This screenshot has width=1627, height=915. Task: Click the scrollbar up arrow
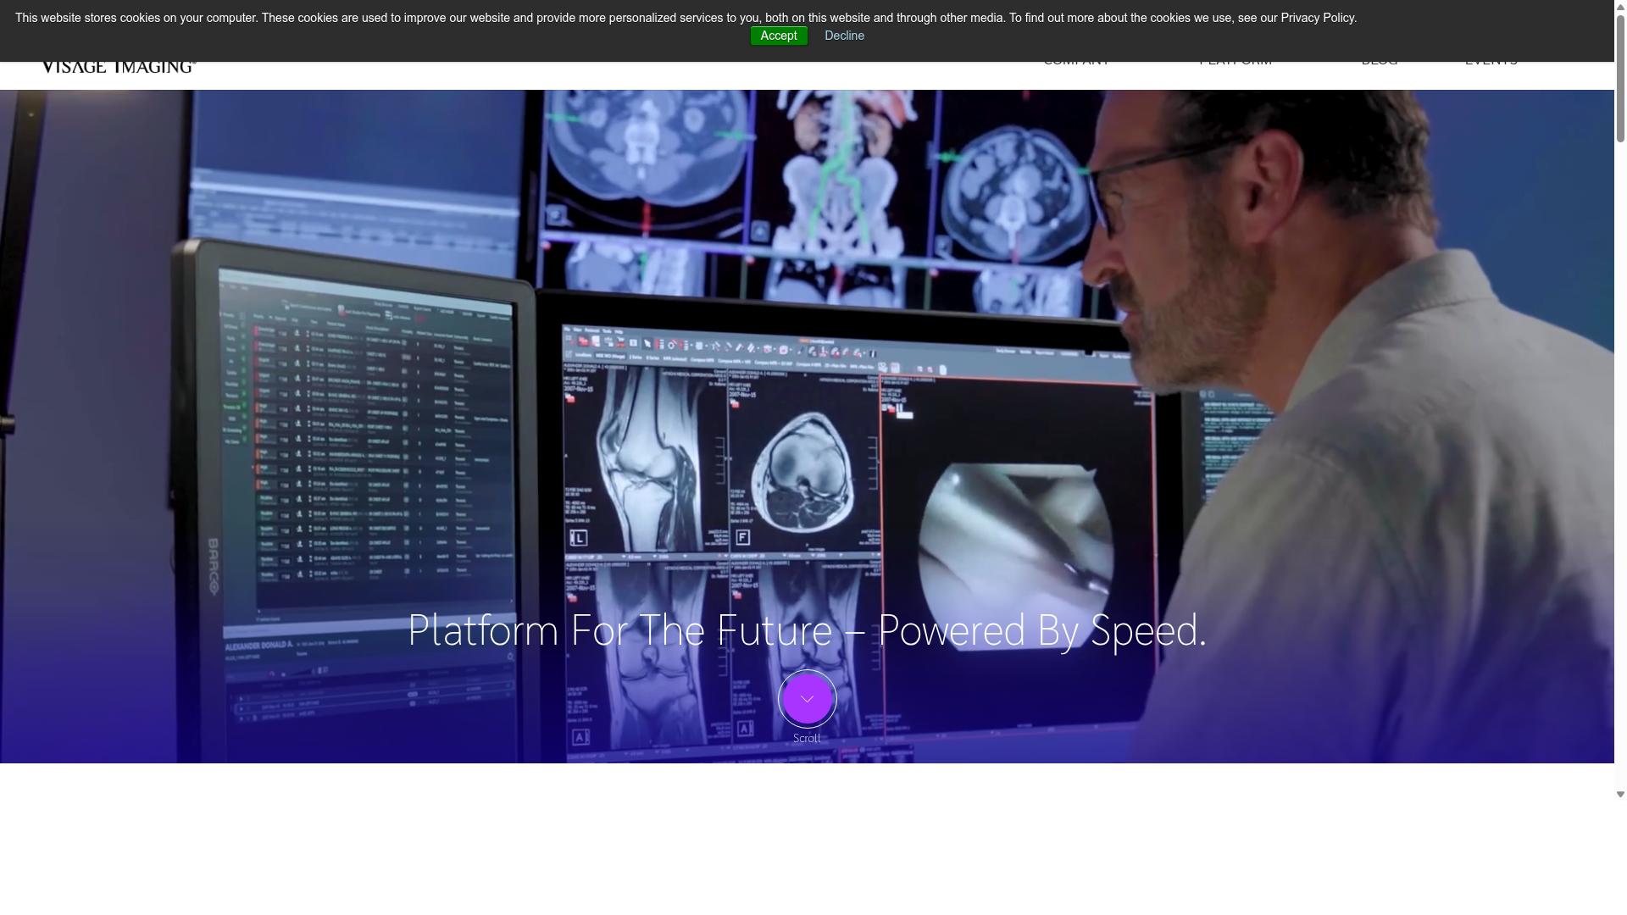coord(1620,6)
